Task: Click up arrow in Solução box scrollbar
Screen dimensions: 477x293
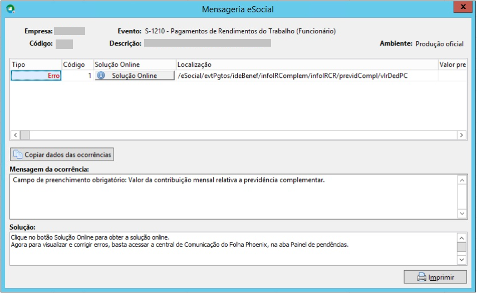Action: coord(461,238)
